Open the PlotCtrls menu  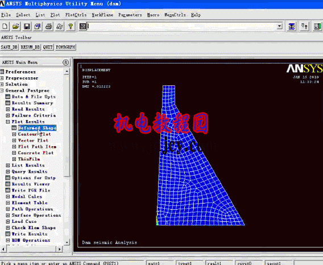(76, 15)
